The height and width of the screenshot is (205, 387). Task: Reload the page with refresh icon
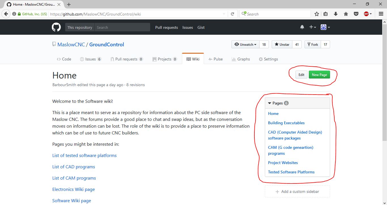pyautogui.click(x=232, y=14)
